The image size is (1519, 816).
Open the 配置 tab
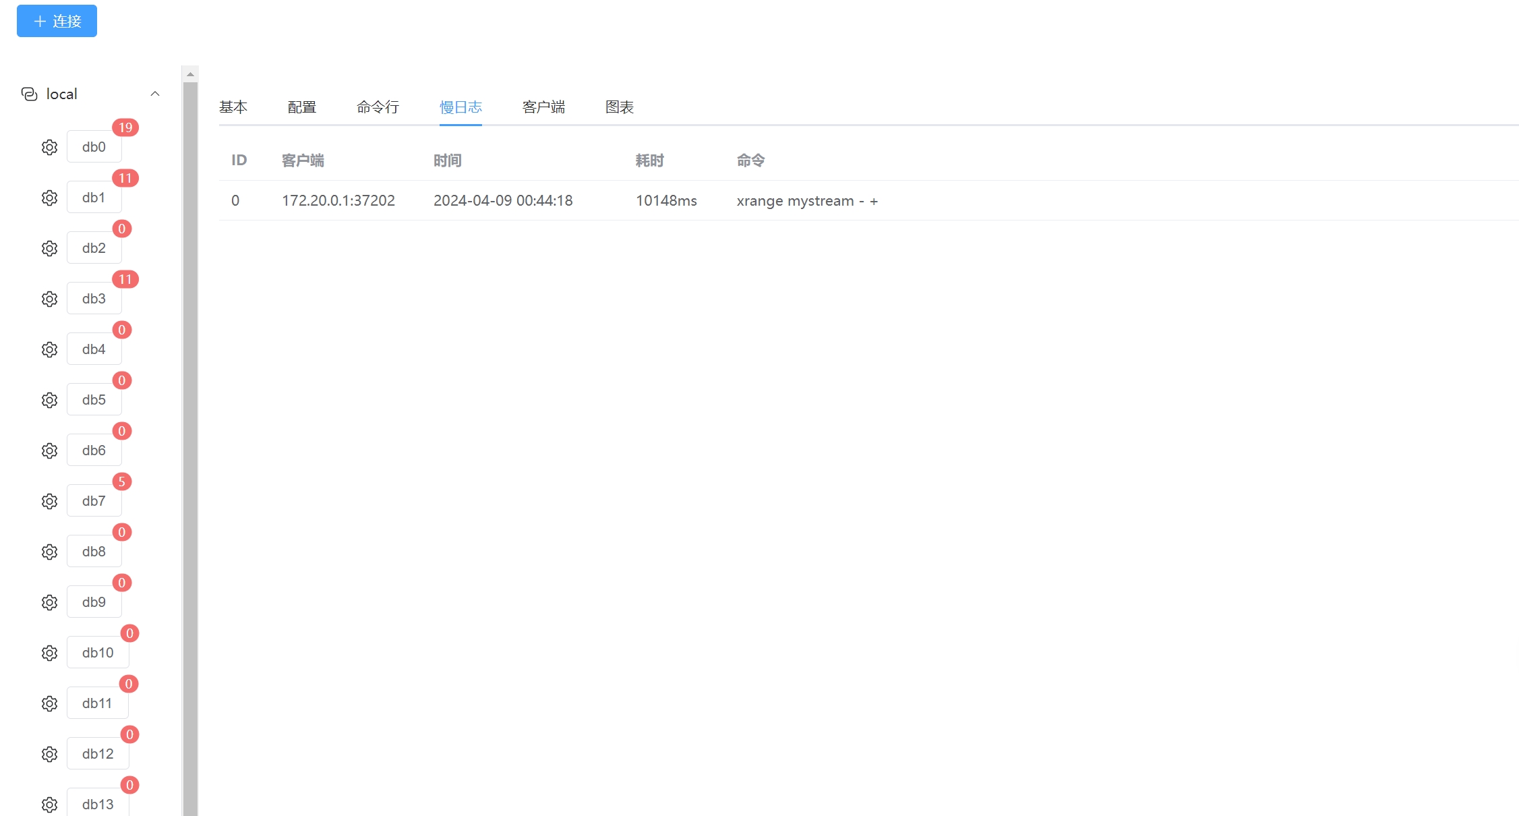301,107
